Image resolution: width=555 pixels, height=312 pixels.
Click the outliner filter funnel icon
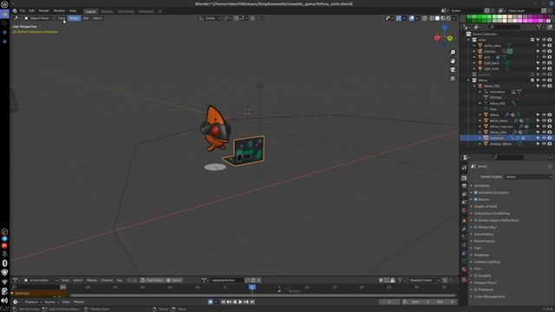point(539,27)
